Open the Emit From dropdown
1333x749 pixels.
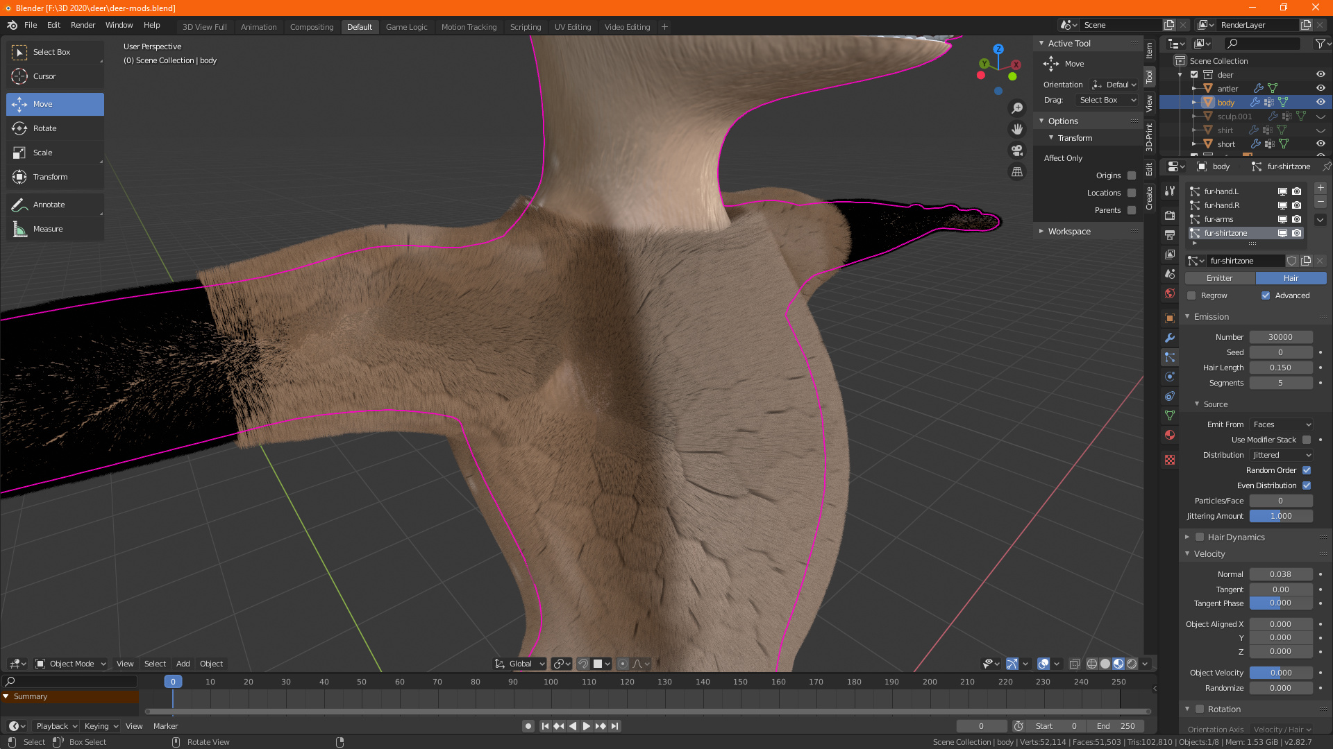point(1281,424)
